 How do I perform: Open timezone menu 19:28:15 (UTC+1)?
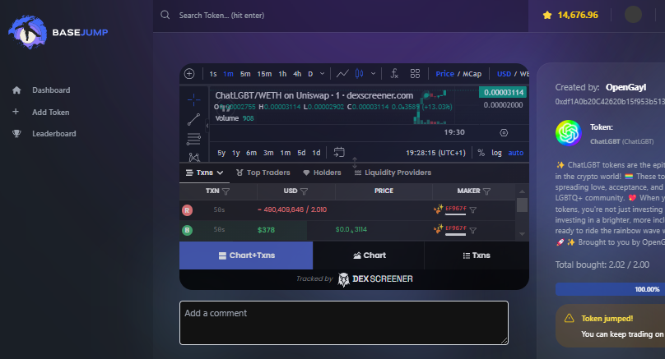point(435,153)
